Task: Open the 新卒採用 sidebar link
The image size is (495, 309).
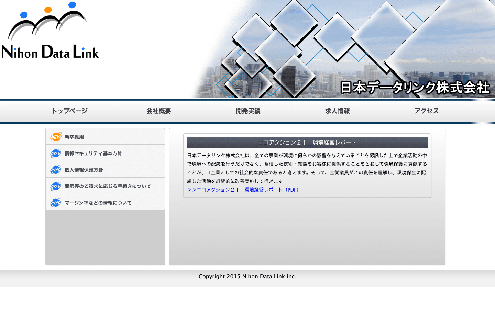Action: (x=105, y=137)
